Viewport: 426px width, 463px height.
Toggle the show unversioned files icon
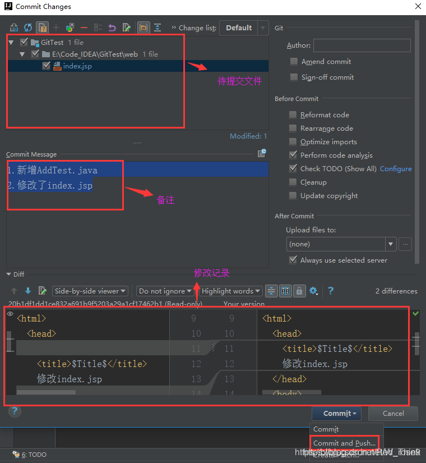42,27
